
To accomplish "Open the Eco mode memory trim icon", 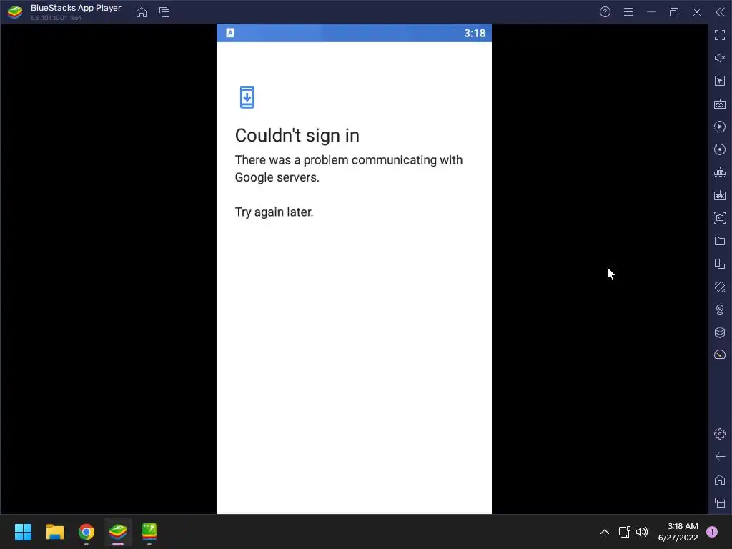I will coord(720,172).
